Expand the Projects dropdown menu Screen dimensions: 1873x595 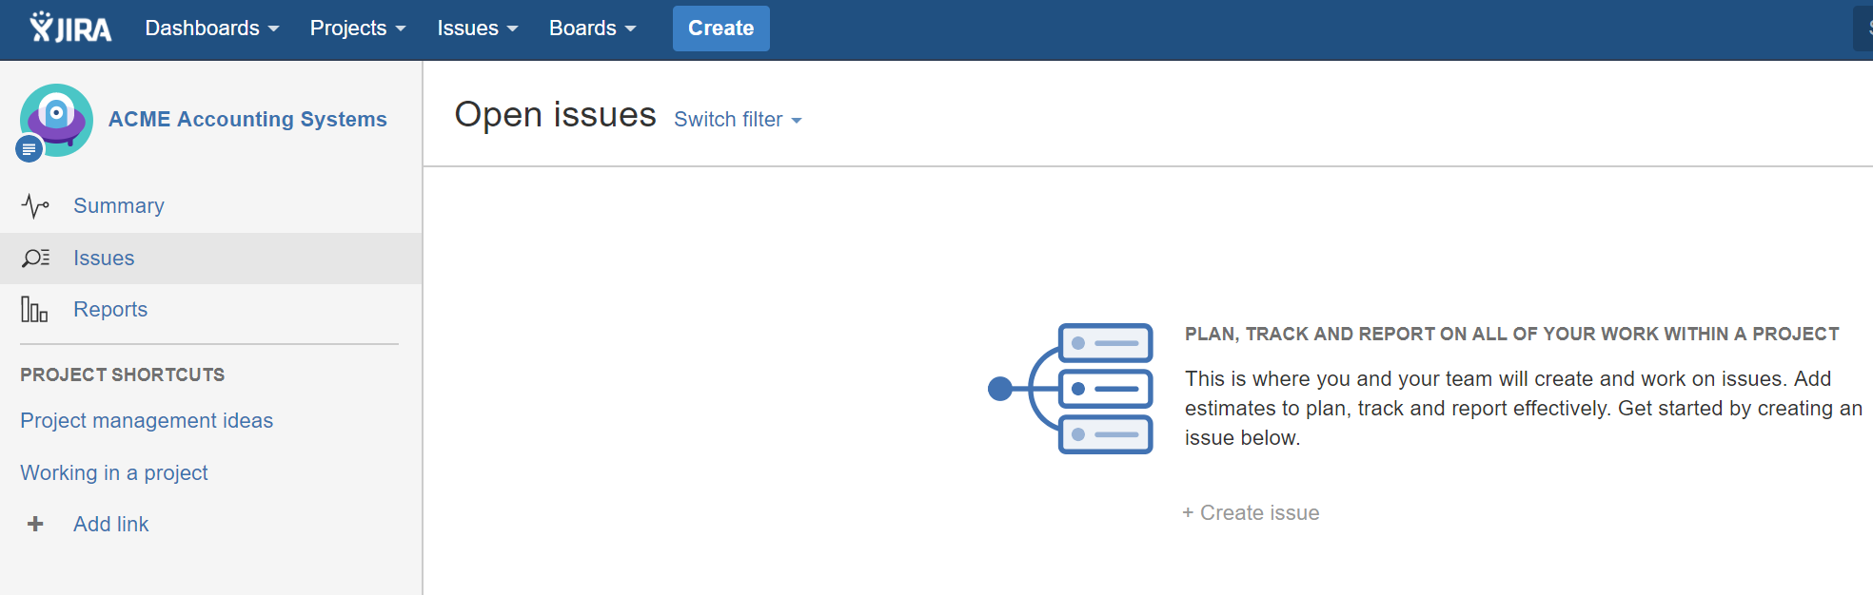(358, 29)
